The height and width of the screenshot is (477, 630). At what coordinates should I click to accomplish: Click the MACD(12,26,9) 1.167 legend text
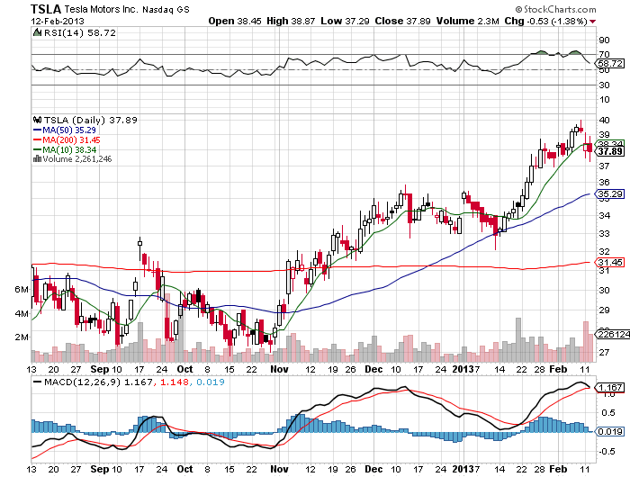click(x=98, y=382)
